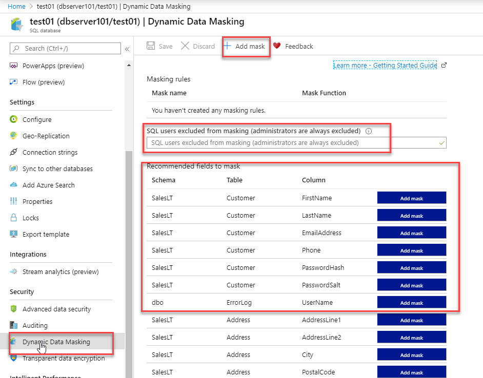Click the Locks padlock icon
Screen dimensions: 483x378
point(13,218)
